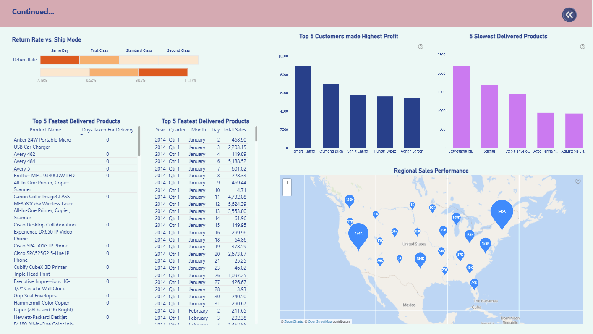Zoom out the map with minus button
Image resolution: width=593 pixels, height=334 pixels.
pos(287,192)
